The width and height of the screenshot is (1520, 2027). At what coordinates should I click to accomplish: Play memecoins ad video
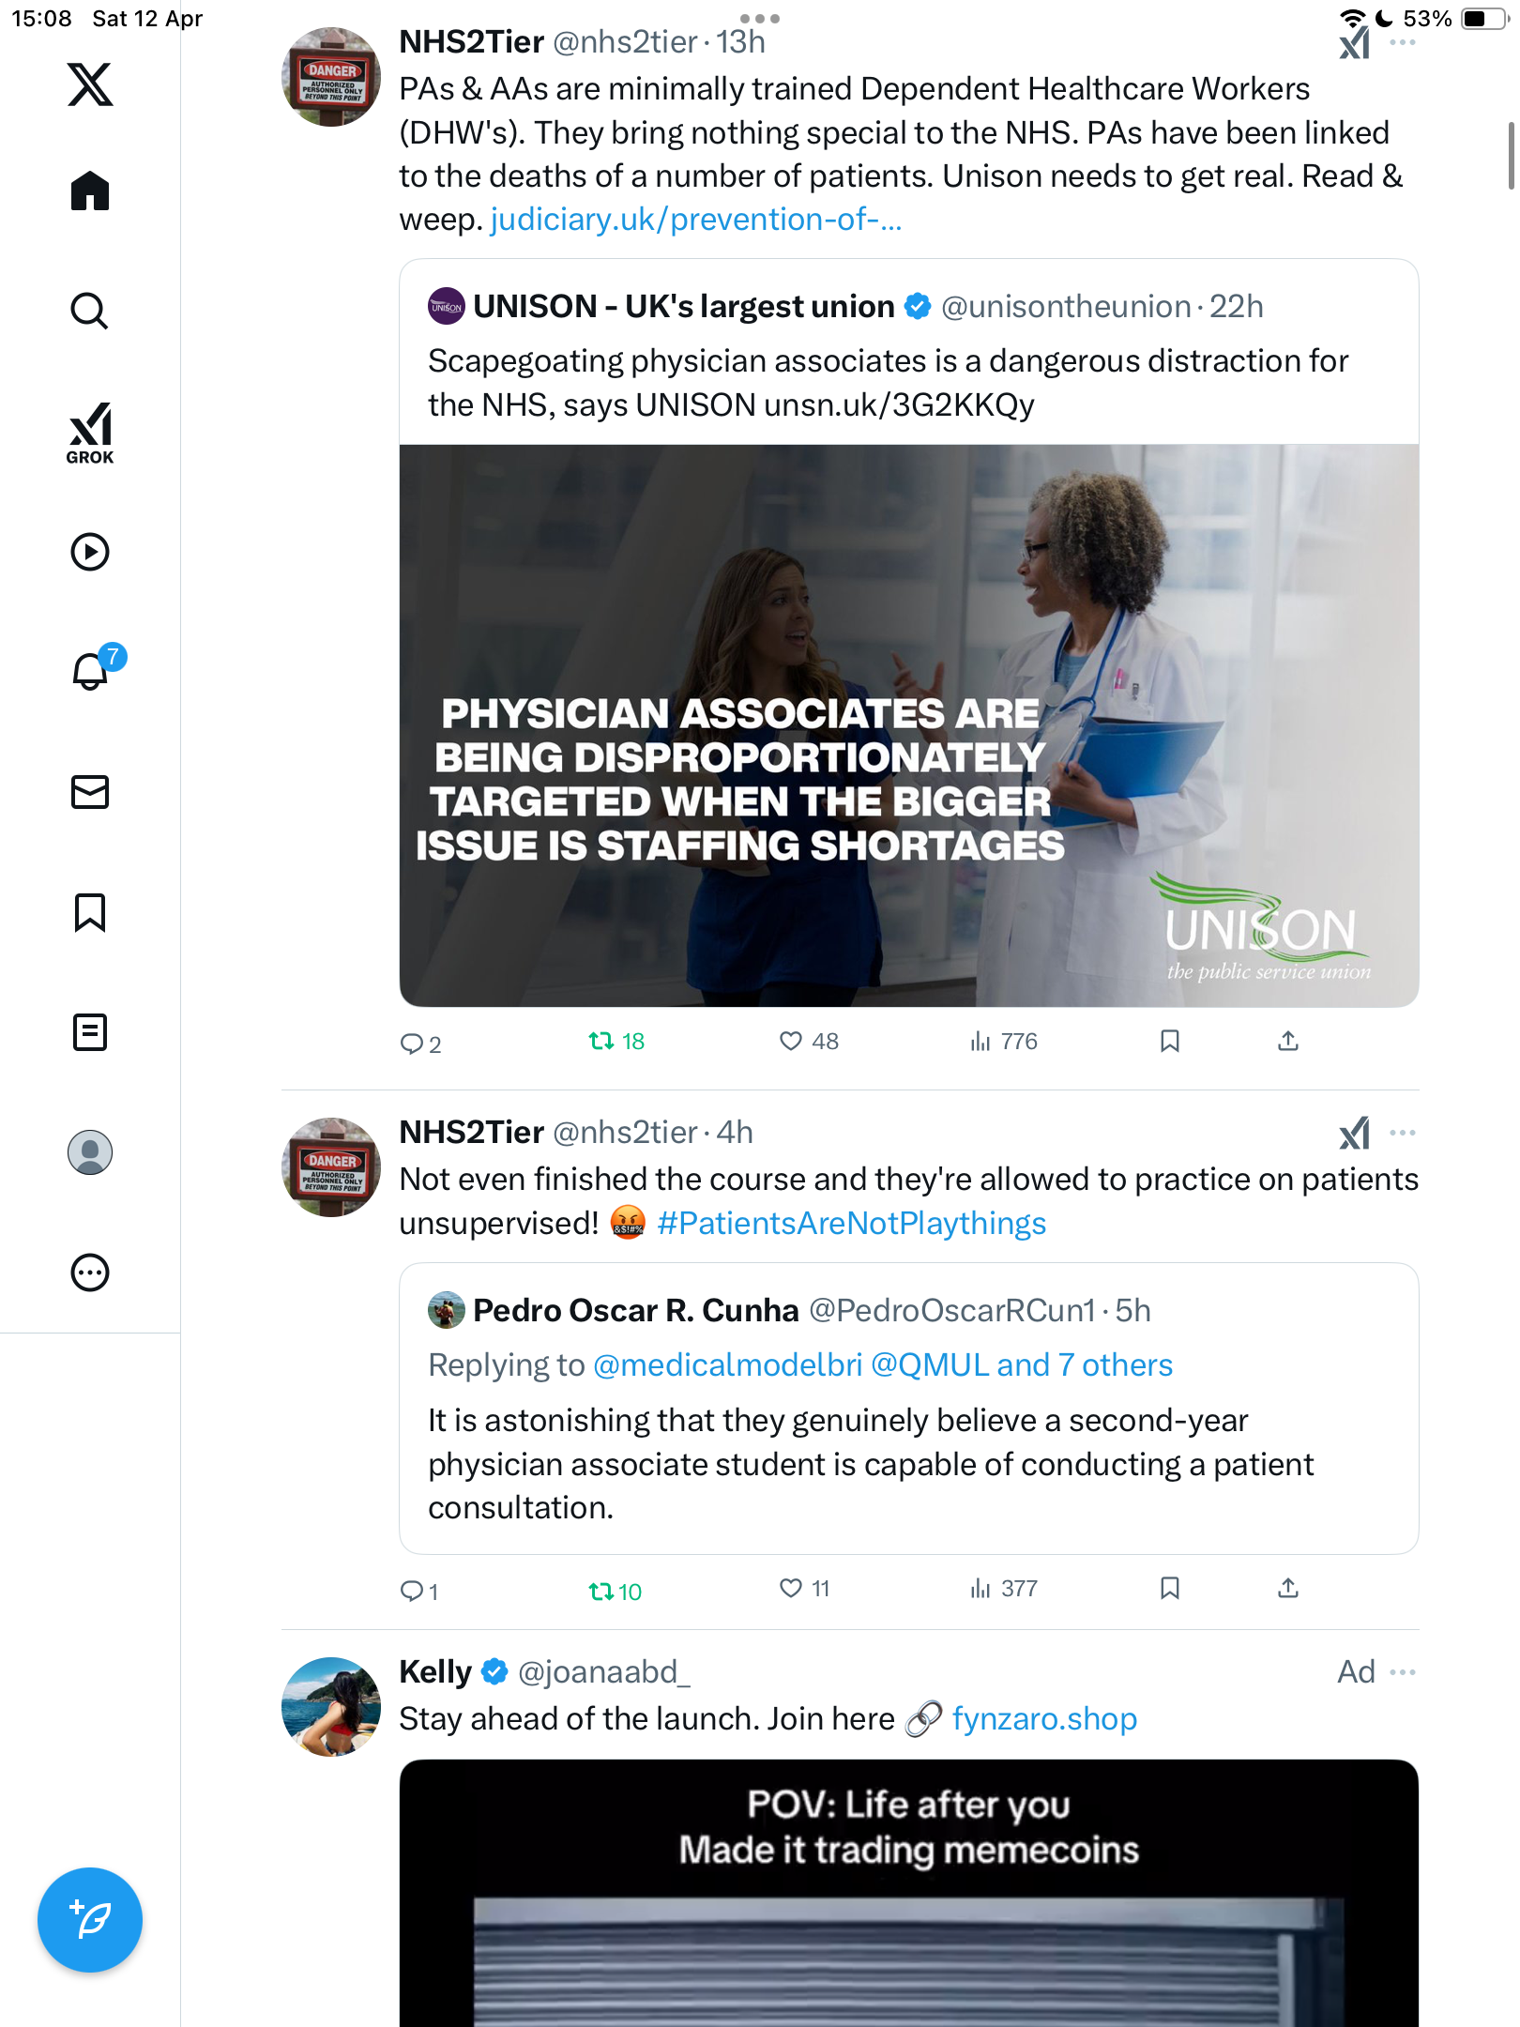(909, 1893)
